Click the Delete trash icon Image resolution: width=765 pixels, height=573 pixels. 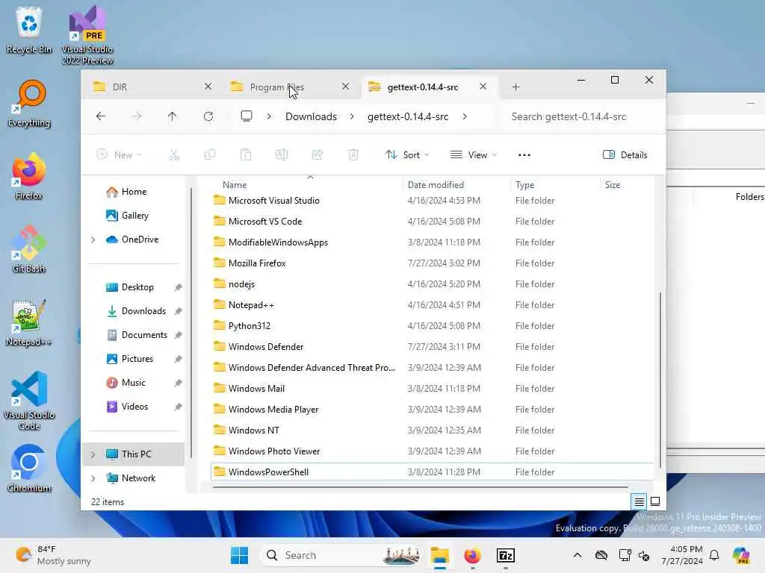click(x=353, y=155)
